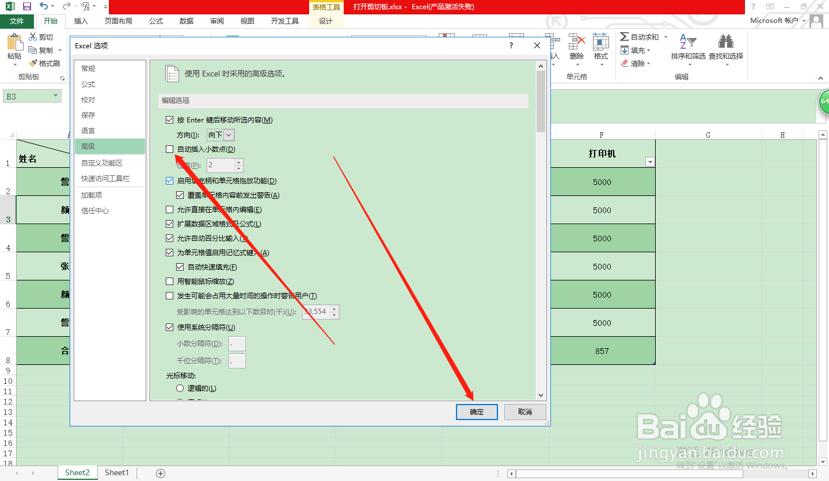Toggle move selection after Enter checkbox
This screenshot has height=481, width=829.
(169, 120)
